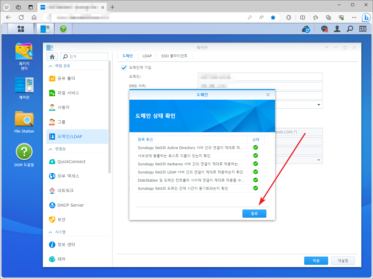
Task: Click the 항목 확인 column header
Action: pyautogui.click(x=191, y=139)
